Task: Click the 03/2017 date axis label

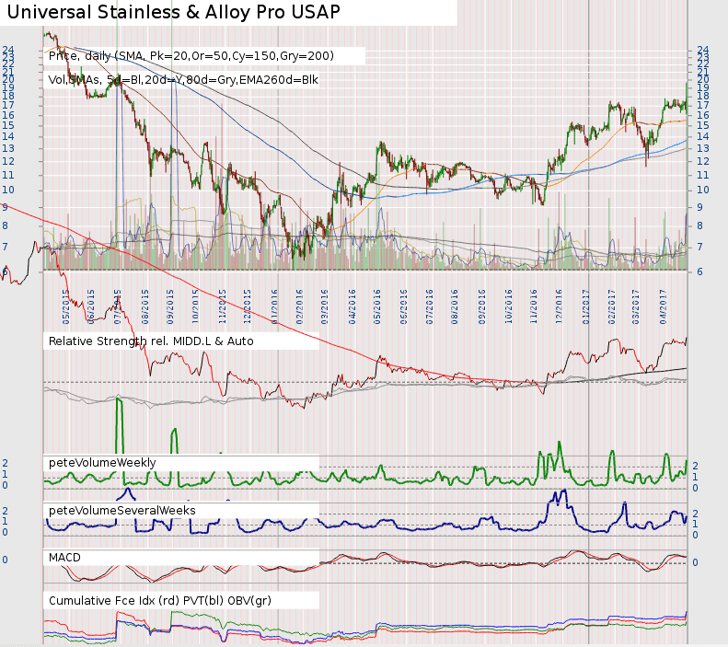Action: point(636,306)
